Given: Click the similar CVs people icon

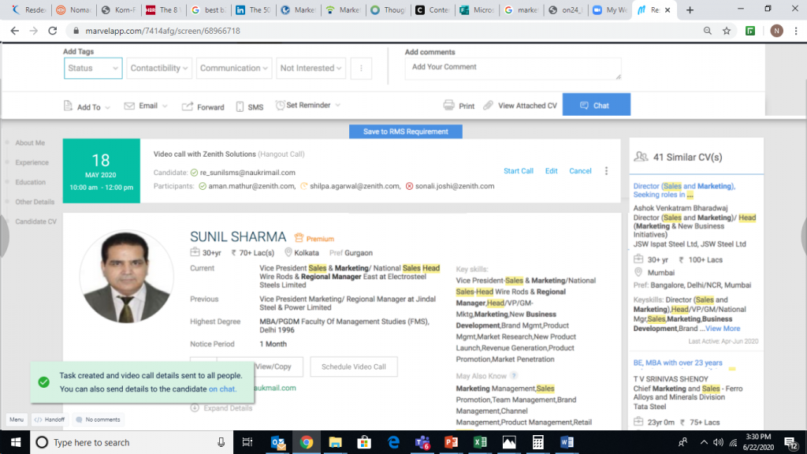Looking at the screenshot, I should tap(641, 157).
